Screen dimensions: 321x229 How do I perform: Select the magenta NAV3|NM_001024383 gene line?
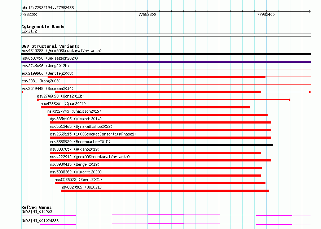pyautogui.click(x=166, y=224)
